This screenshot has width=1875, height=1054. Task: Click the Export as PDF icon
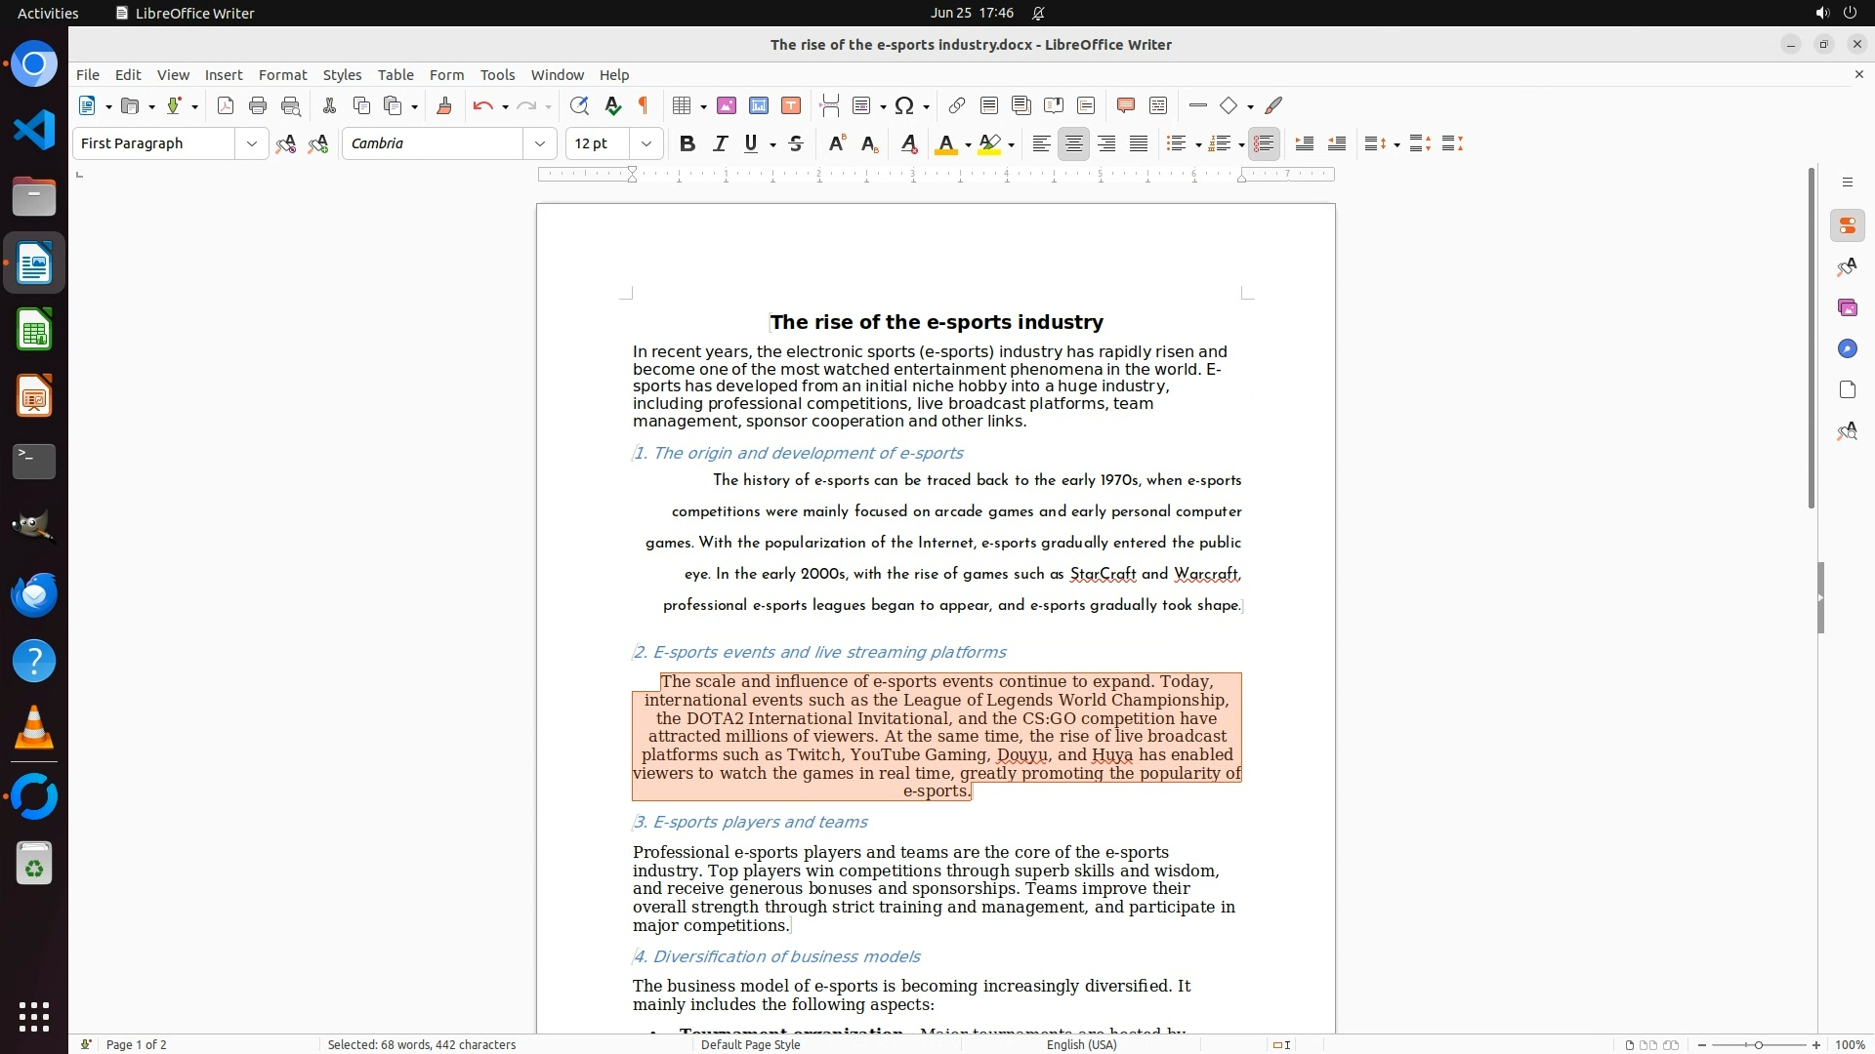226,105
